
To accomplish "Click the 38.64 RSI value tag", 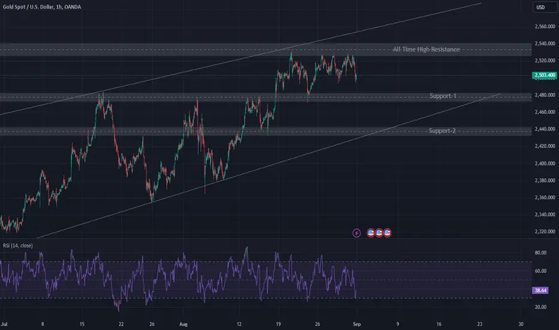I will 540,290.
